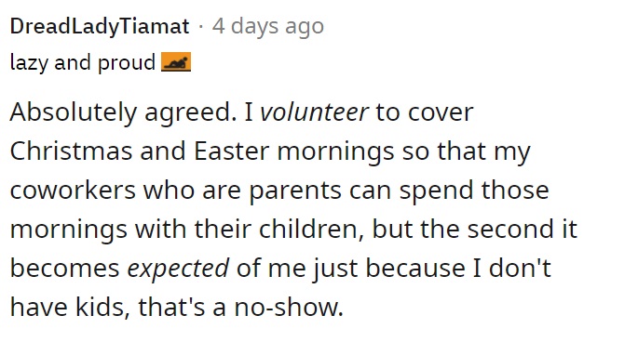
Task: Select the 'lazy and proud' flair text
Action: (x=83, y=63)
